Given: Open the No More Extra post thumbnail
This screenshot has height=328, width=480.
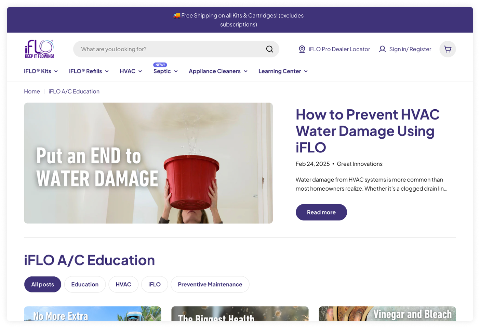Looking at the screenshot, I should [x=93, y=314].
